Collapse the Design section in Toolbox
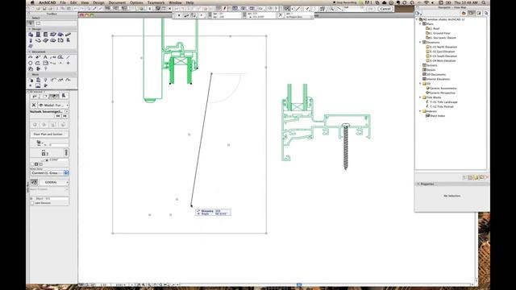The image size is (516, 290). point(30,29)
